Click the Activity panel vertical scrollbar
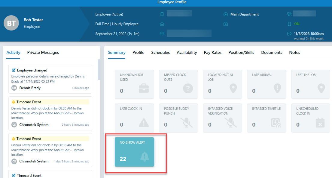Screen dimensions: 332x178 (x=99, y=70)
